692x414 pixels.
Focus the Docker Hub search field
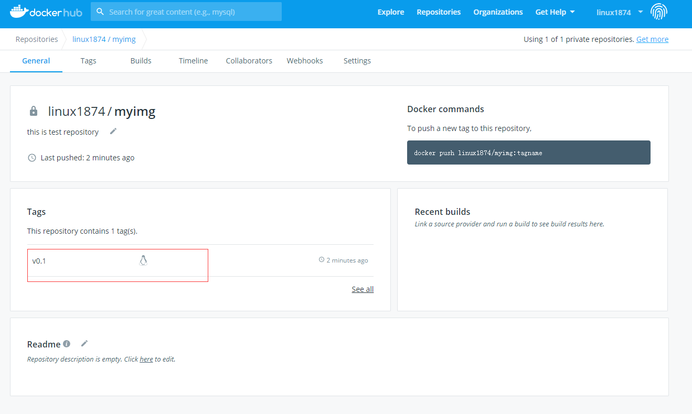pyautogui.click(x=192, y=12)
